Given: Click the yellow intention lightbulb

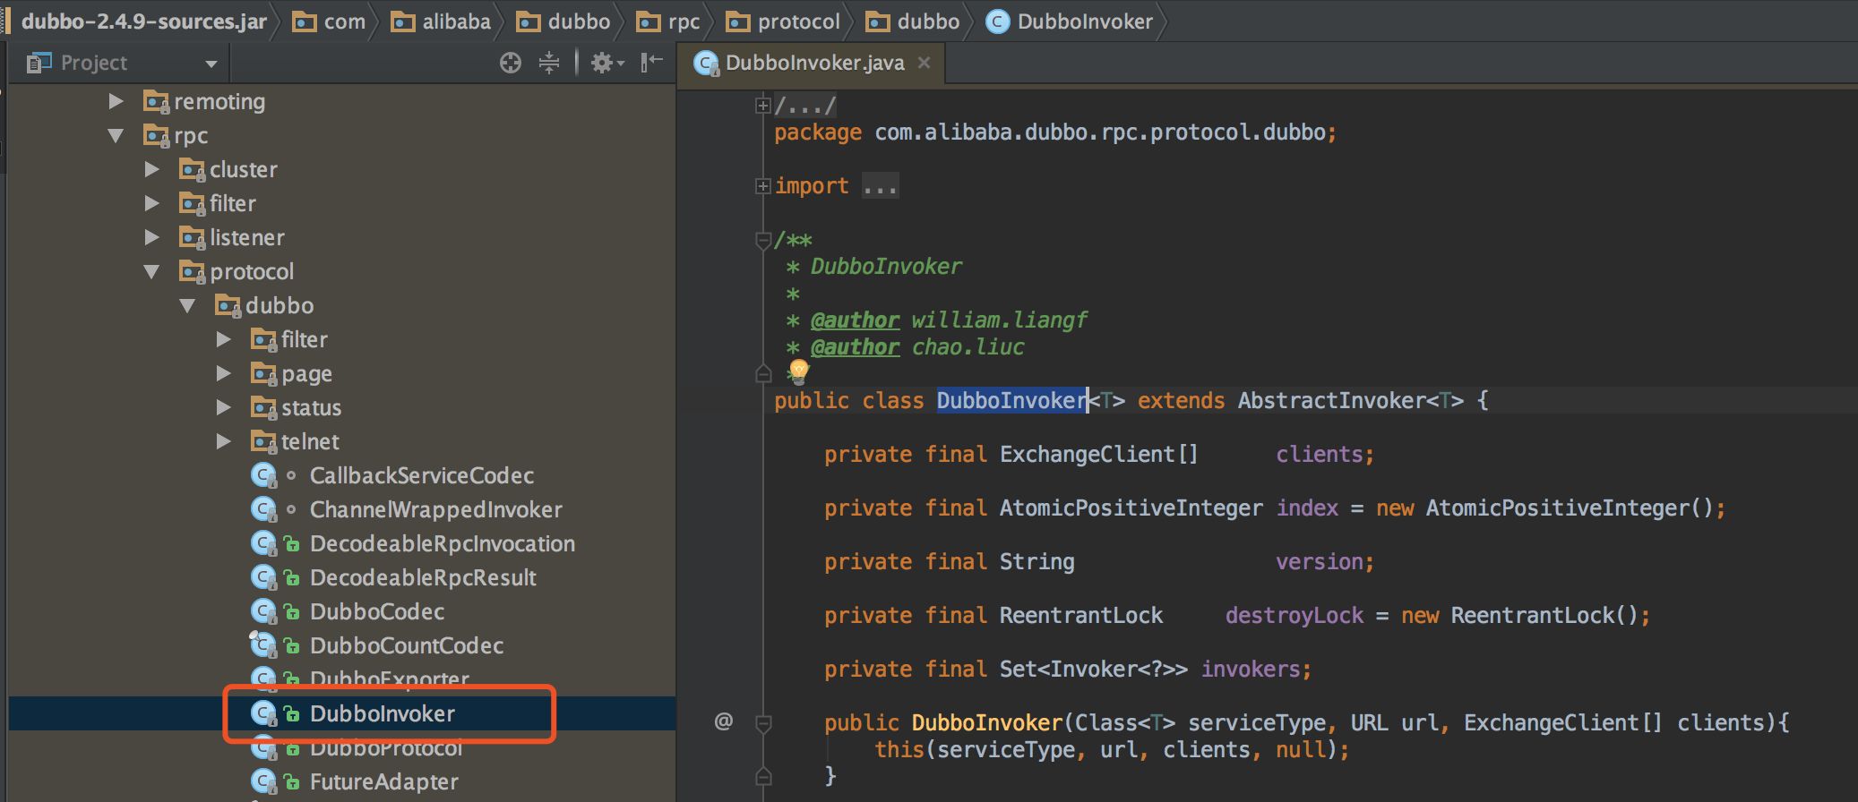Looking at the screenshot, I should [798, 371].
